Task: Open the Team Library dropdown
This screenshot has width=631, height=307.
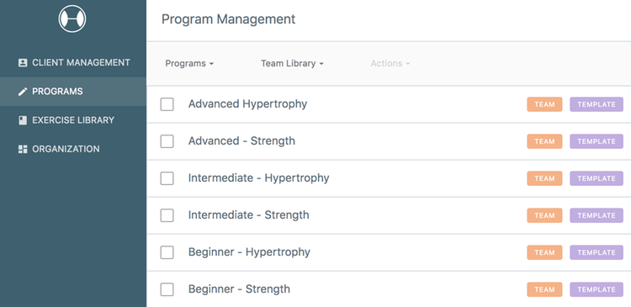Action: 292,64
